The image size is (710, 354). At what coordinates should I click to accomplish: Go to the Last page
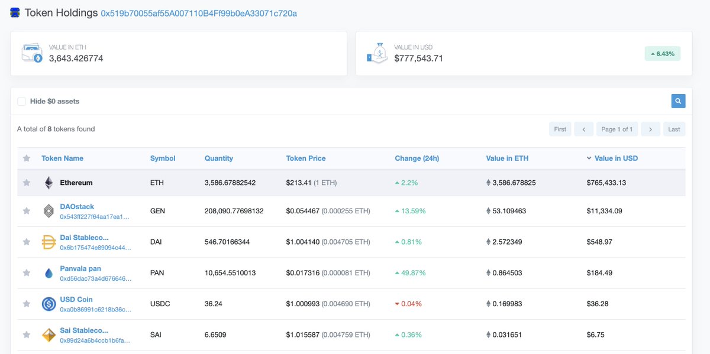point(674,129)
